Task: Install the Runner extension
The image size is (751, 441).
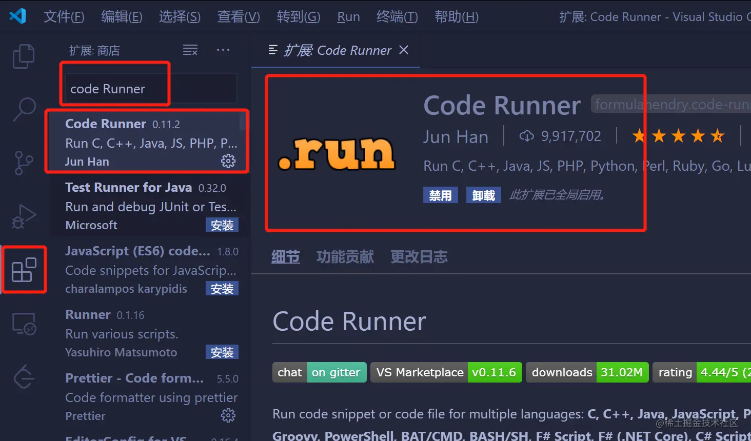Action: tap(222, 352)
